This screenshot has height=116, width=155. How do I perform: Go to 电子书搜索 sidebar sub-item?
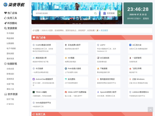pos(11,48)
